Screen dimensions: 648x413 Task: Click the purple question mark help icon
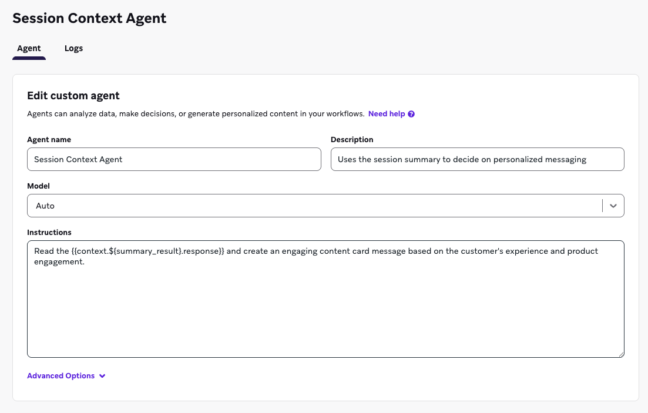tap(410, 113)
